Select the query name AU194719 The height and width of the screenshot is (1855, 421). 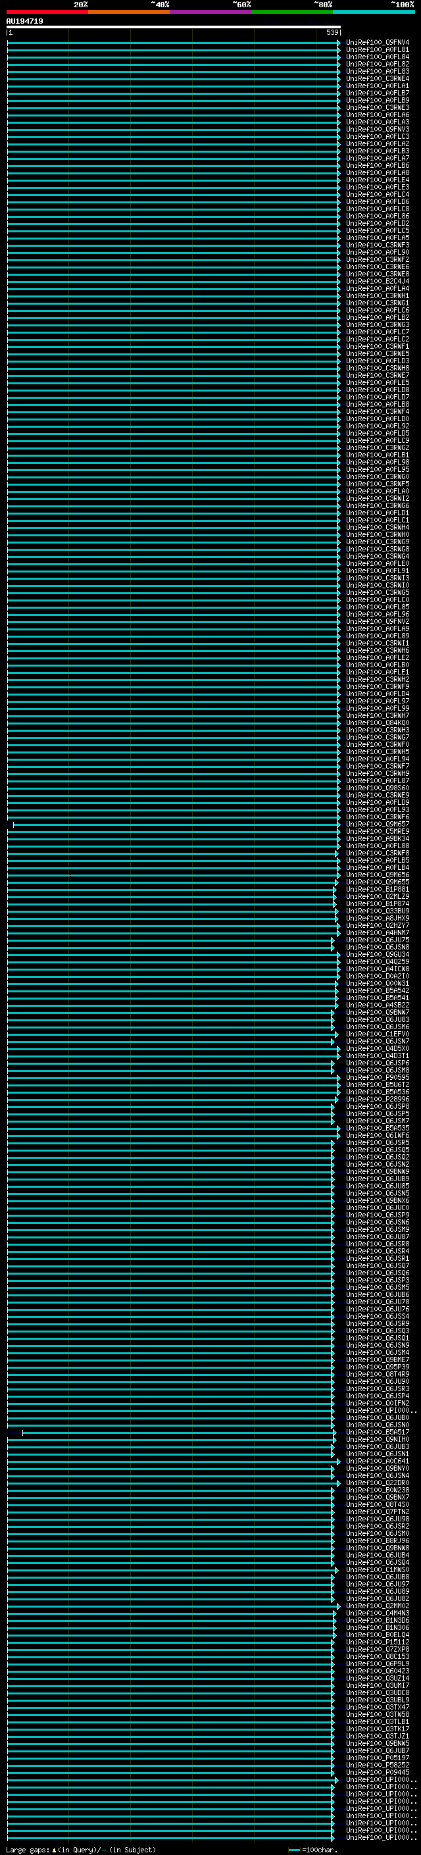(x=24, y=21)
